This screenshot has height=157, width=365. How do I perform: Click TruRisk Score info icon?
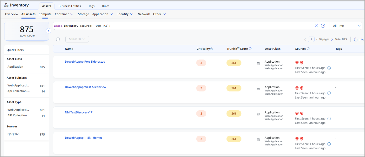point(250,49)
